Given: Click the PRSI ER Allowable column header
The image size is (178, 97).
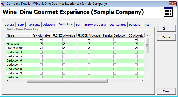Looking at the screenshot, I should (89, 35).
